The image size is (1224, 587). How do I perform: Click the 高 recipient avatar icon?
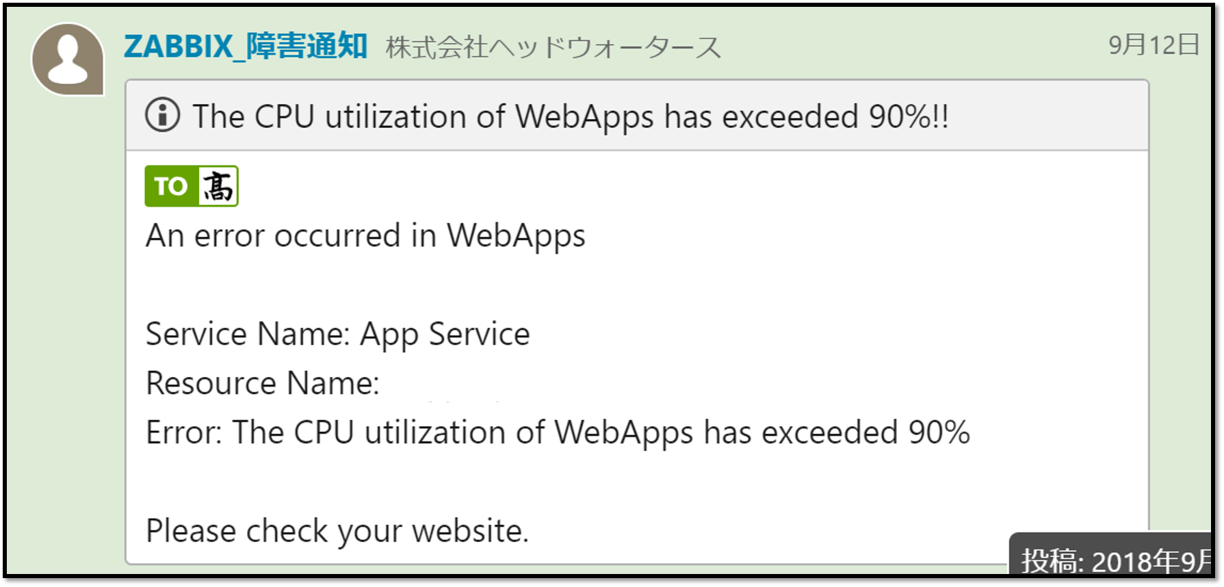pos(218,186)
